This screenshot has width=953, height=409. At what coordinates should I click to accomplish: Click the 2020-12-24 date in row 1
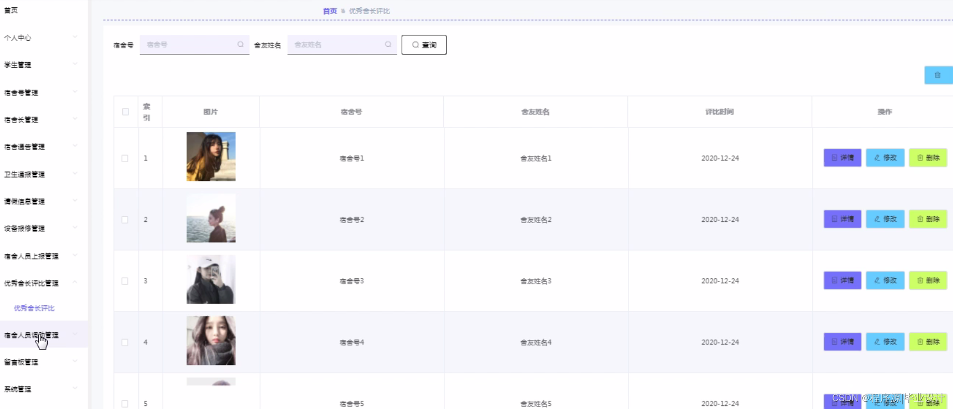[720, 158]
